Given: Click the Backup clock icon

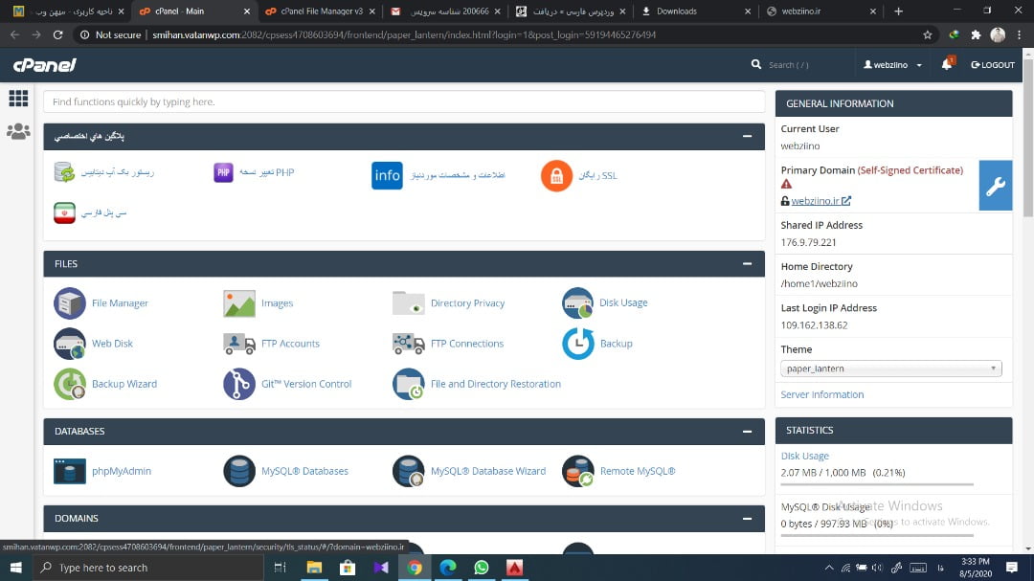Looking at the screenshot, I should coord(577,344).
